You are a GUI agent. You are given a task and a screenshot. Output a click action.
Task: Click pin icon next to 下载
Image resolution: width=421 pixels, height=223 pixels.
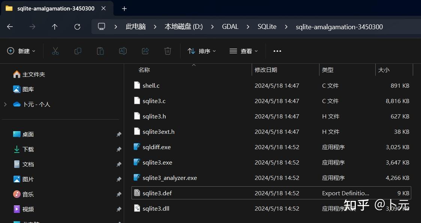pos(119,149)
